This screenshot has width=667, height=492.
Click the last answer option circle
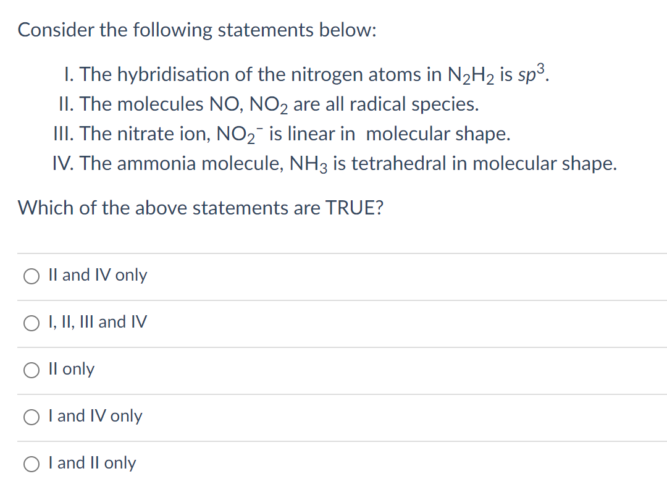coord(31,464)
